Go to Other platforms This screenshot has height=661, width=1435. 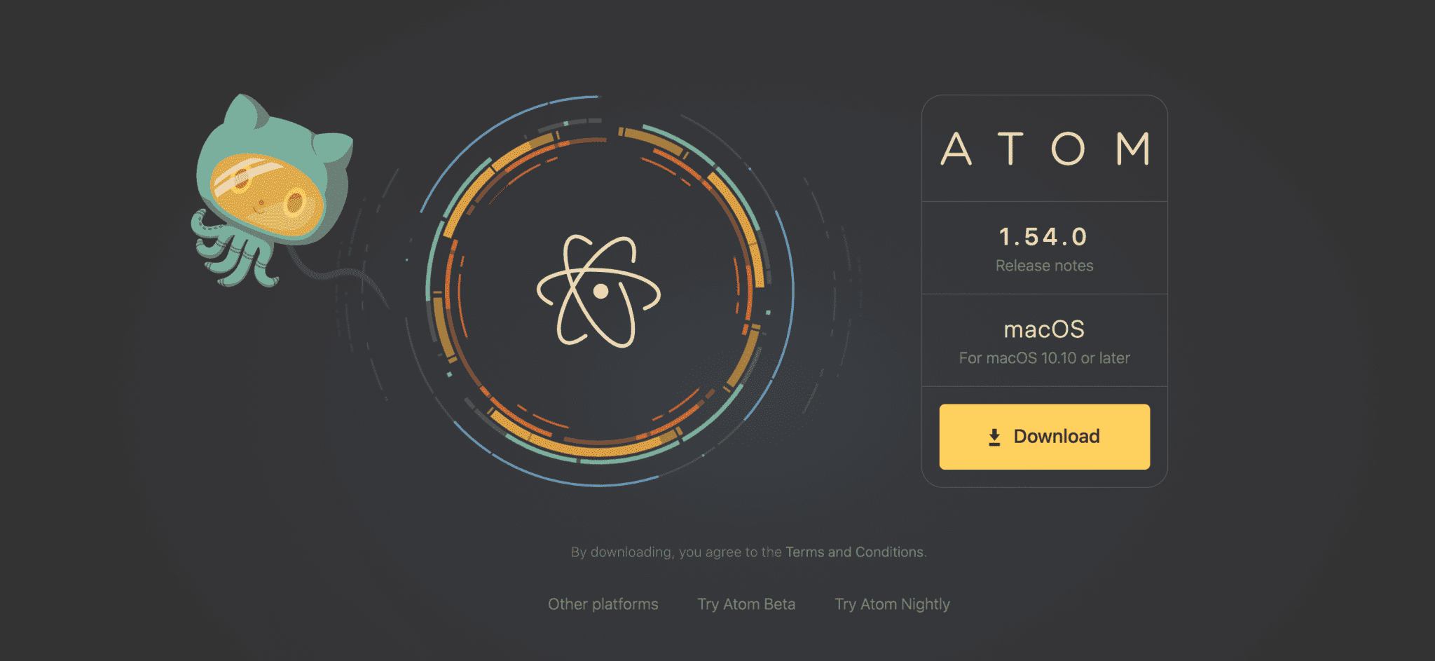pyautogui.click(x=603, y=604)
